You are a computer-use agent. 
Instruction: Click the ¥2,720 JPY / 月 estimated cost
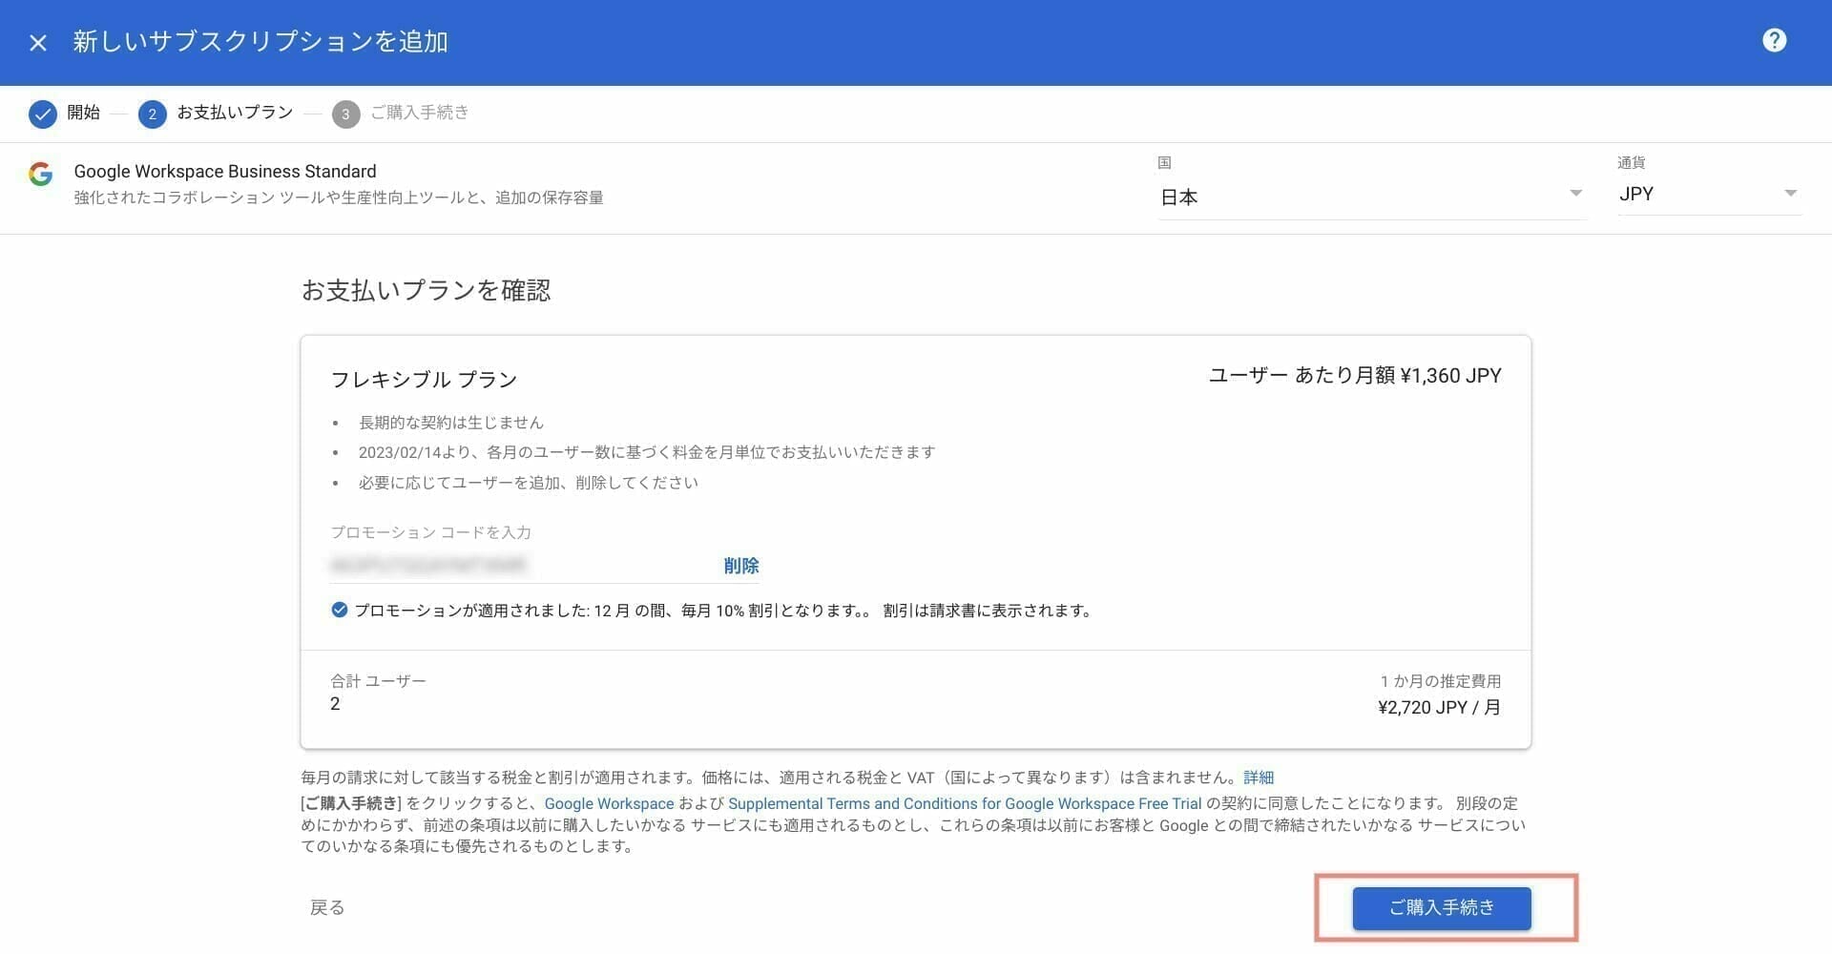tap(1440, 708)
